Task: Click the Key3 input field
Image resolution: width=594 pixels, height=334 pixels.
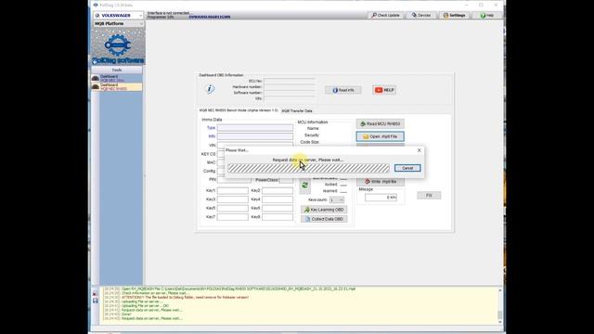Action: point(233,199)
